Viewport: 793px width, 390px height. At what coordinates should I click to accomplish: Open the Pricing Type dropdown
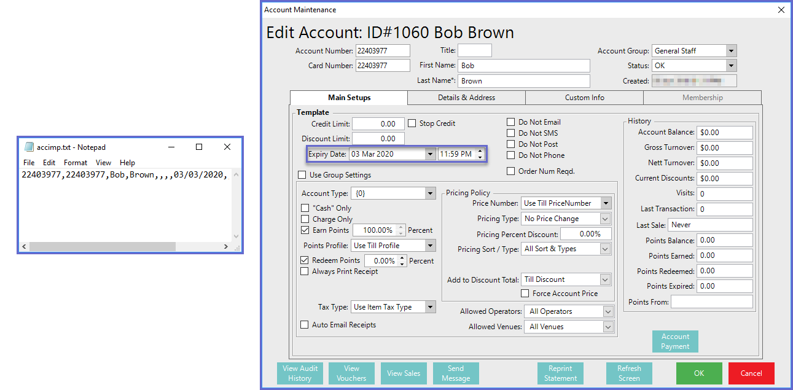[604, 219]
